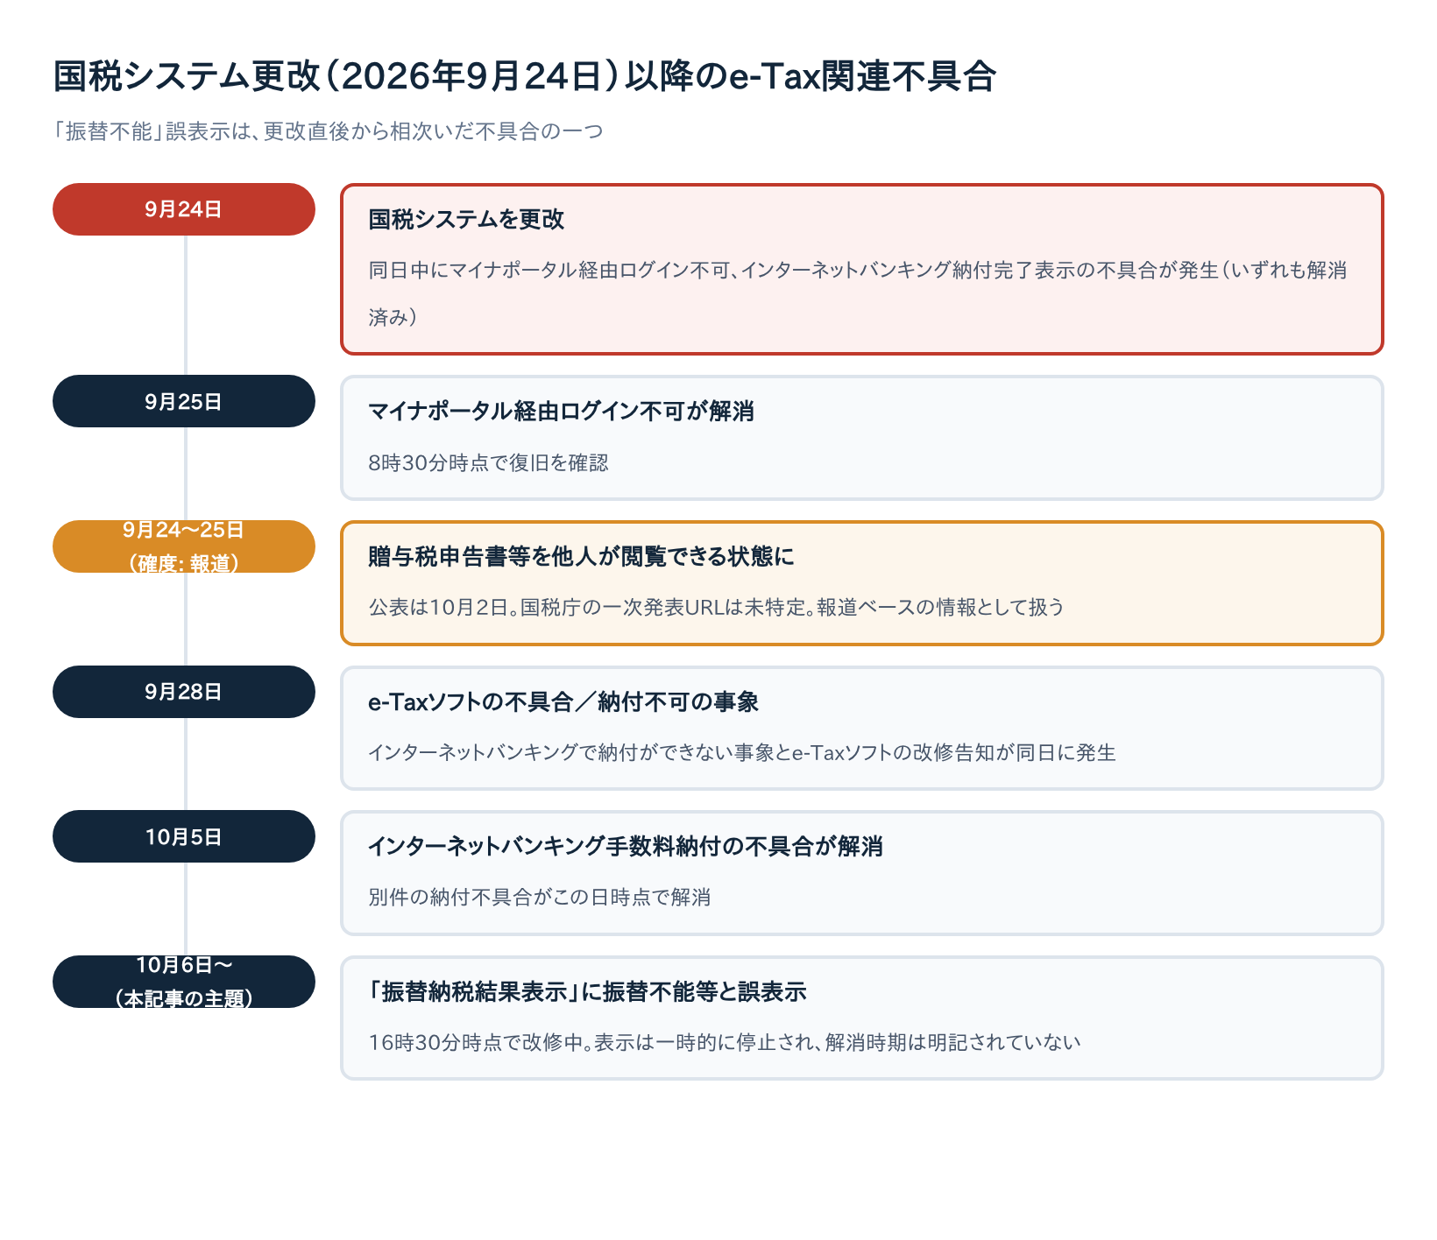Click the main title 国税システム更改
Image resolution: width=1437 pixels, height=1240 pixels.
click(x=524, y=77)
